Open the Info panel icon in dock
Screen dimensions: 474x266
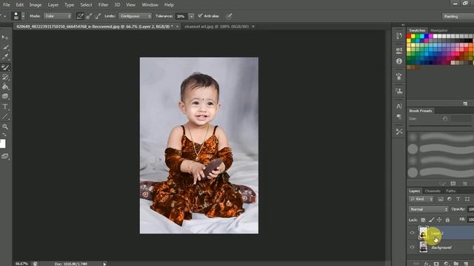click(399, 61)
